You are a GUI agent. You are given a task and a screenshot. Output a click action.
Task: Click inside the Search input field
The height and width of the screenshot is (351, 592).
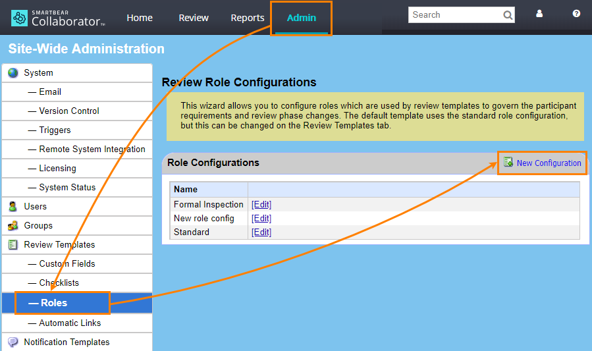[x=454, y=15]
